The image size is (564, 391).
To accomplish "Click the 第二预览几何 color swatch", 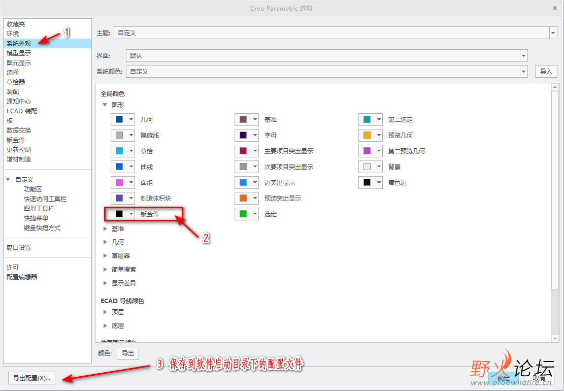I will click(x=367, y=151).
